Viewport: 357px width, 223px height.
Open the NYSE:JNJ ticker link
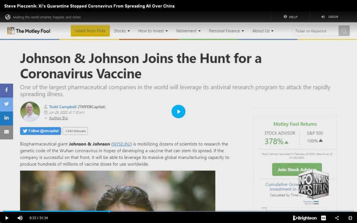121,144
